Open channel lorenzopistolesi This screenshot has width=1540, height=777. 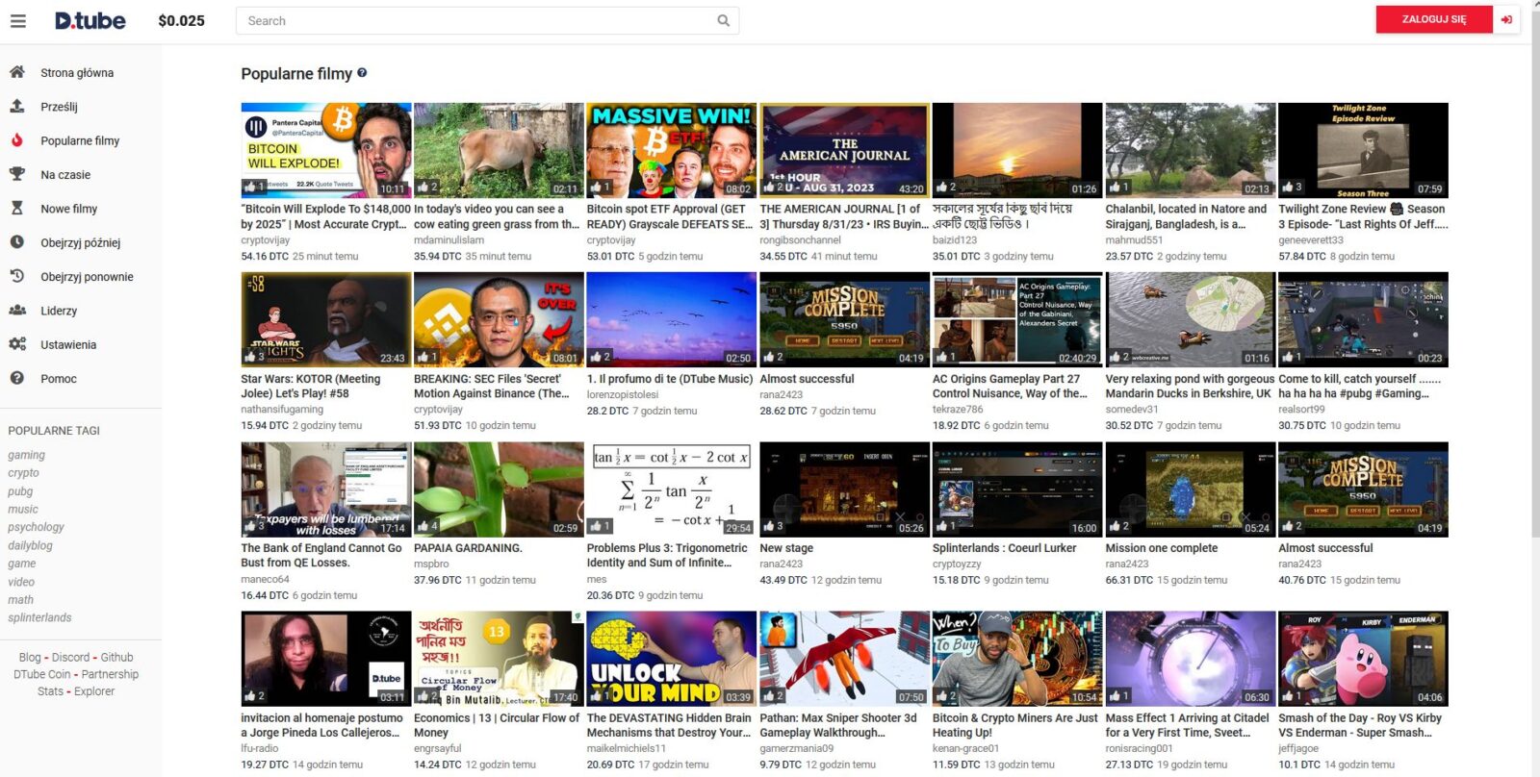(x=623, y=394)
